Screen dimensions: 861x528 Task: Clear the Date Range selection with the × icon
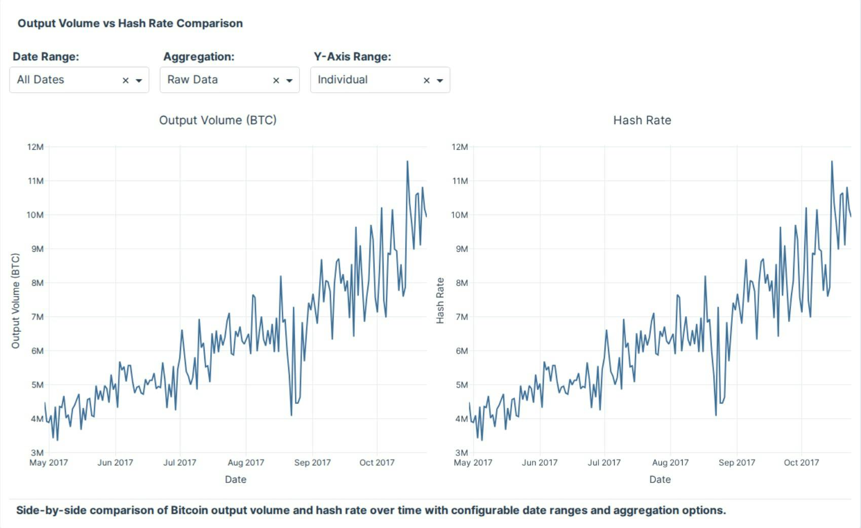click(126, 80)
